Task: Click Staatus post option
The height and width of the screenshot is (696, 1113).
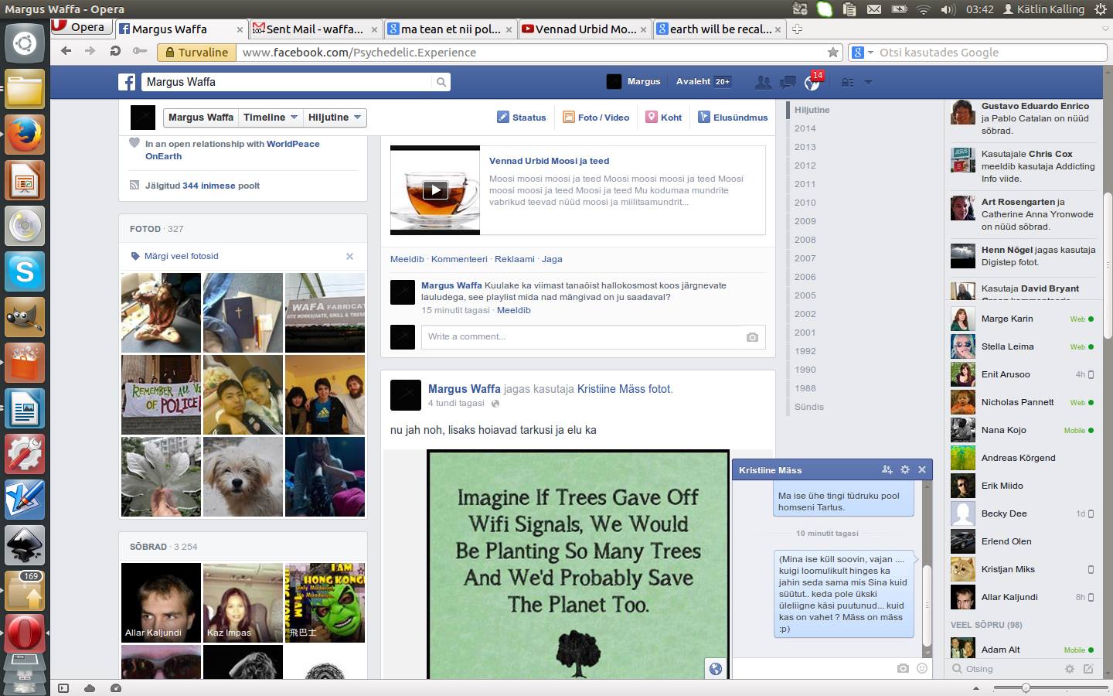Action: pos(522,118)
